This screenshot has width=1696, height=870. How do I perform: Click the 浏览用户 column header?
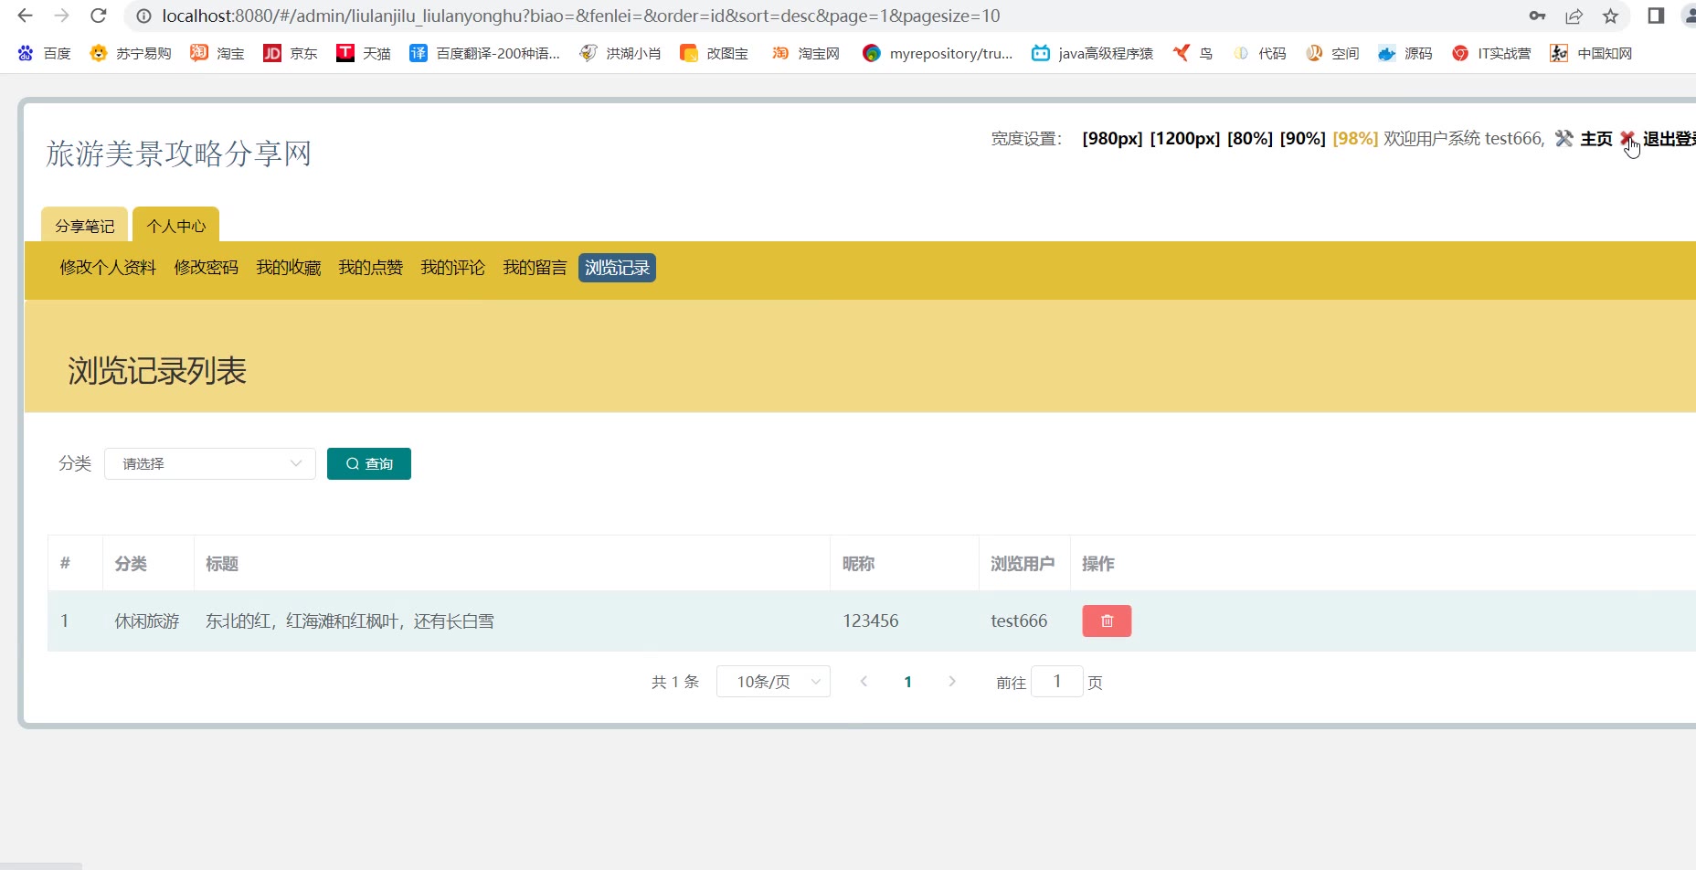[1023, 564]
